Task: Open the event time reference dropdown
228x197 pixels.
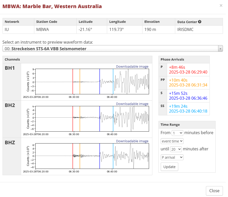Action: click(x=172, y=141)
